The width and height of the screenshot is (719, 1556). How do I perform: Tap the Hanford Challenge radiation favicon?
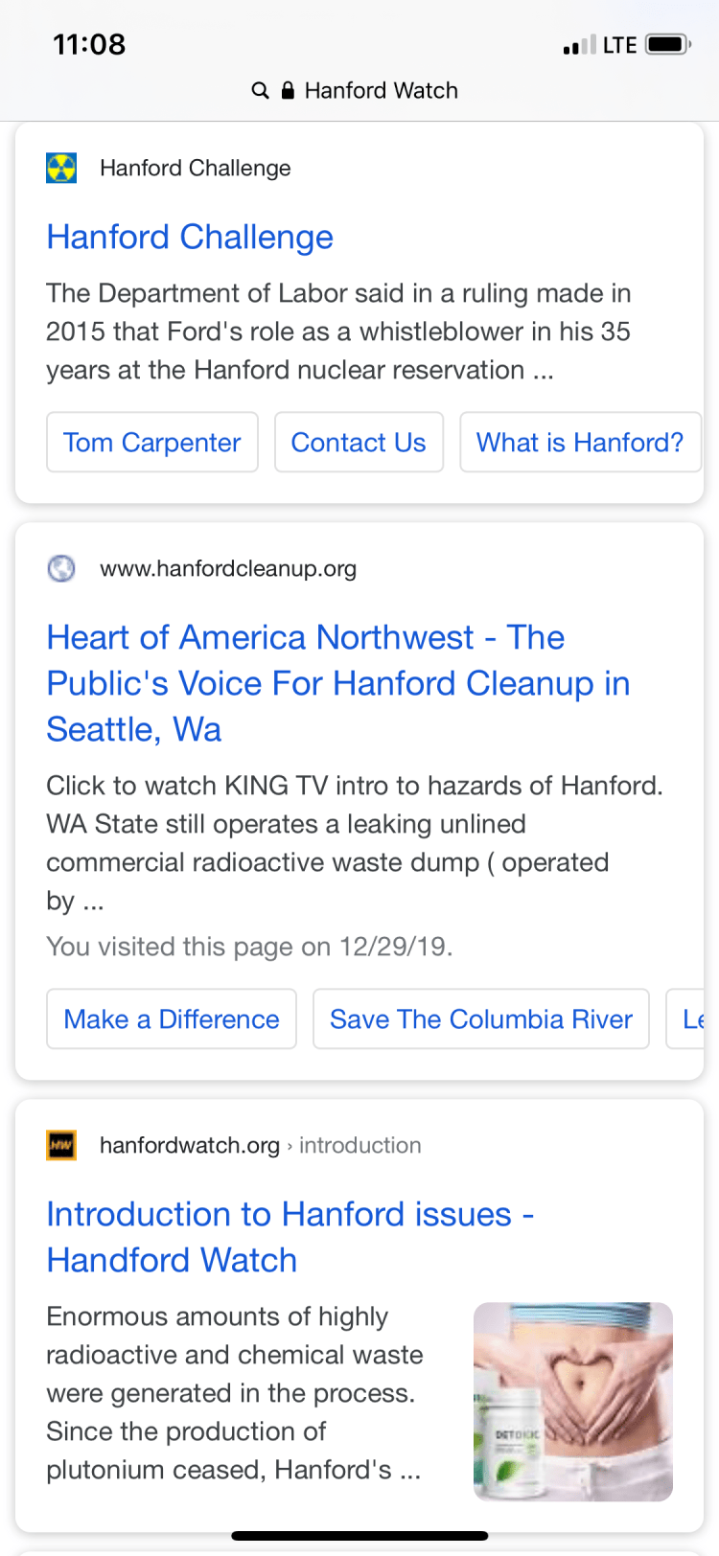coord(61,169)
